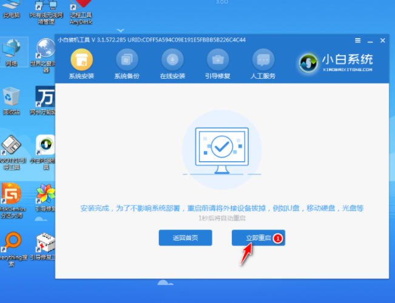Open DiskGenius分区大师 desktop icon
The width and height of the screenshot is (395, 303).
click(x=12, y=201)
